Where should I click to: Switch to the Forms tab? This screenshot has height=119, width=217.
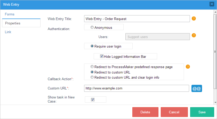10,14
